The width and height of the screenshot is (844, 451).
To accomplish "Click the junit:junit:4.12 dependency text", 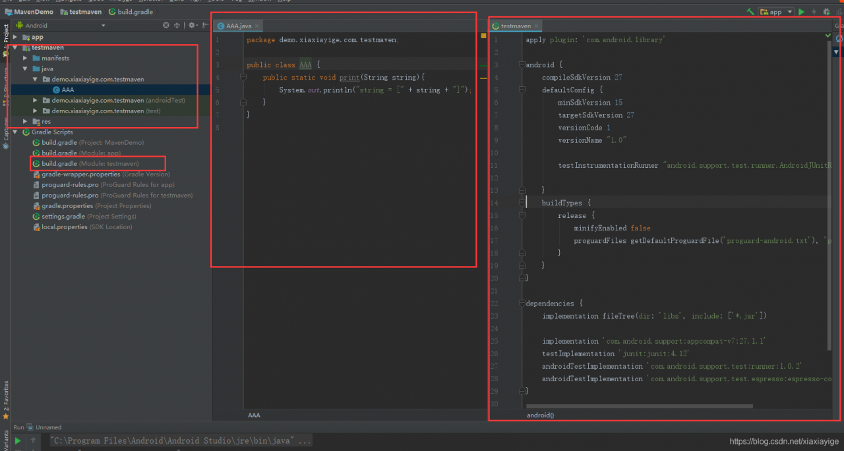I will (654, 354).
